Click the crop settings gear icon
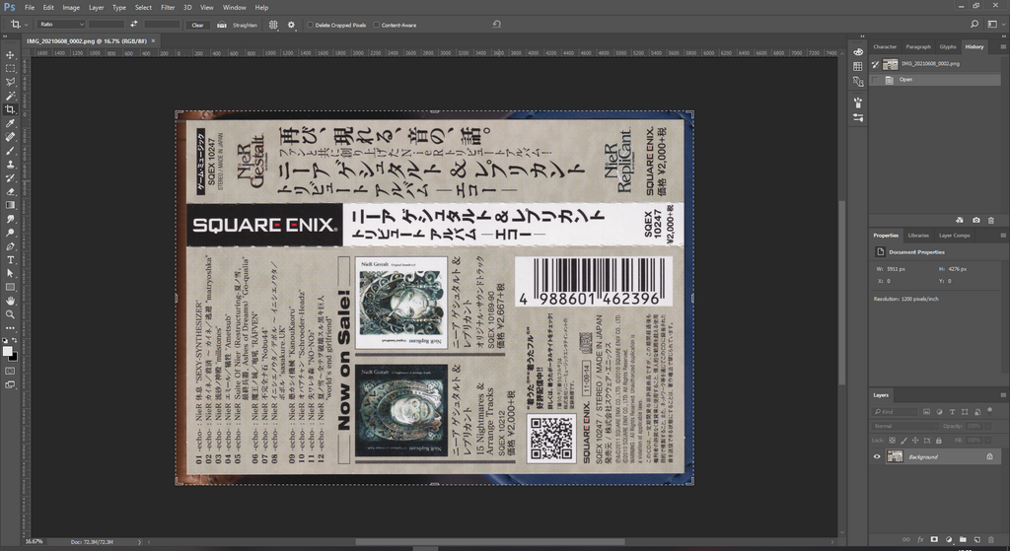 291,25
